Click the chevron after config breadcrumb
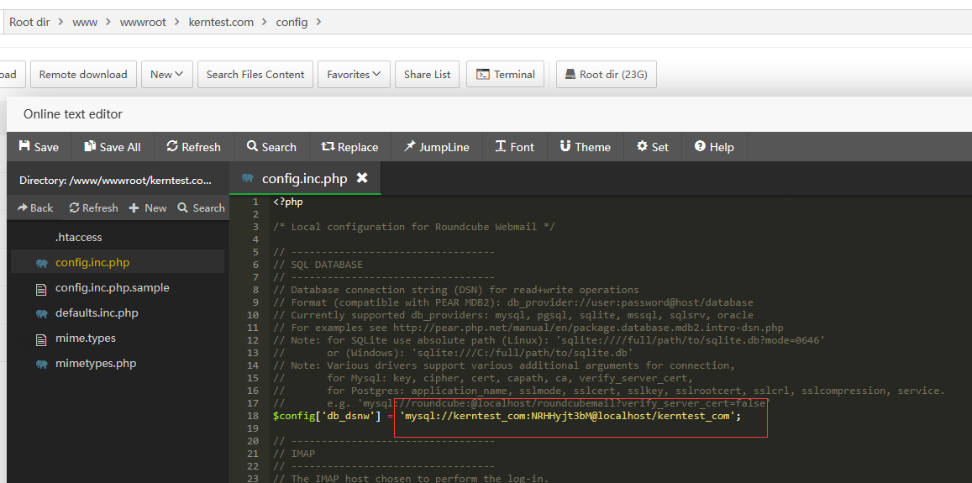 tap(318, 22)
